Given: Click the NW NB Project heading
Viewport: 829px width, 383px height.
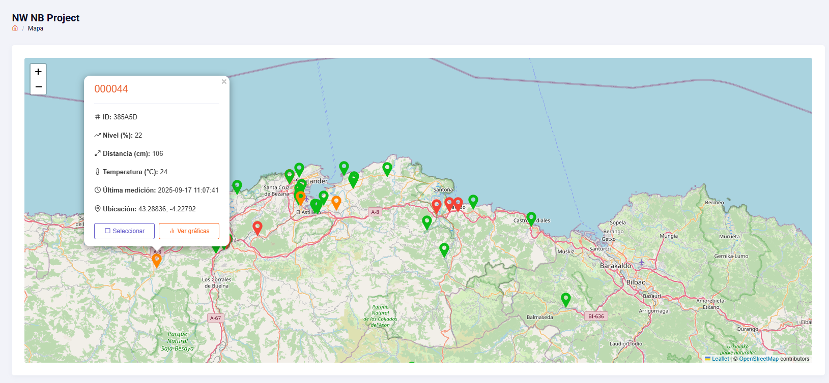Looking at the screenshot, I should point(46,18).
